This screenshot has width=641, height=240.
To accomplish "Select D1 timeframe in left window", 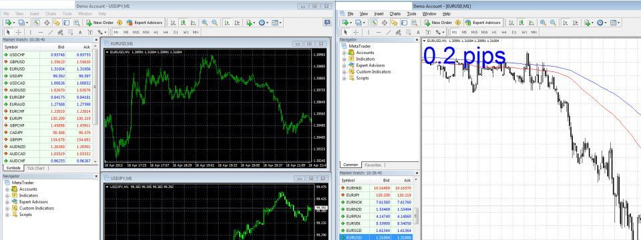I will 176,32.
